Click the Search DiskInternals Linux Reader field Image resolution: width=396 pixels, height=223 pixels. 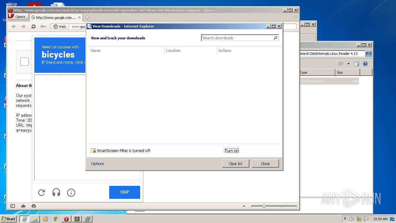(332, 54)
